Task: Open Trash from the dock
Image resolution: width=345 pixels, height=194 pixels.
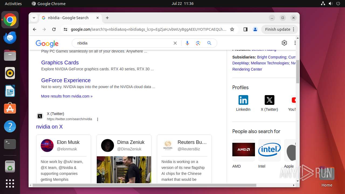Action: tap(10, 167)
